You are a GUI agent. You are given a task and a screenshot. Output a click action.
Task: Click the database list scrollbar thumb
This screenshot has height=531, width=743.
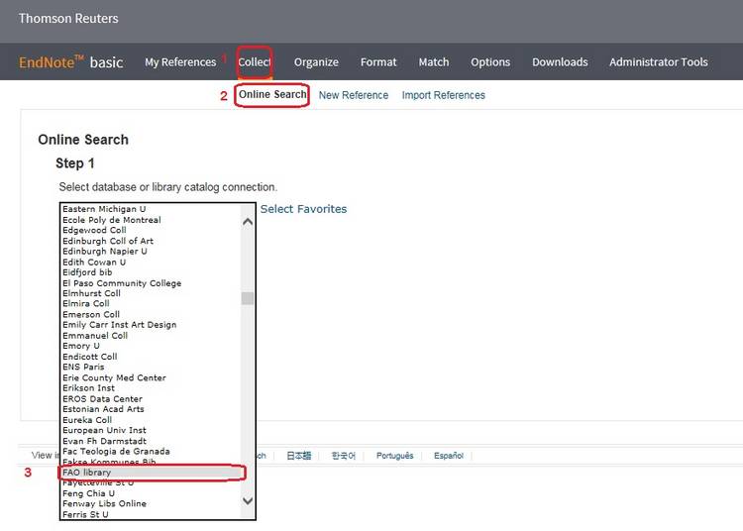pos(248,298)
